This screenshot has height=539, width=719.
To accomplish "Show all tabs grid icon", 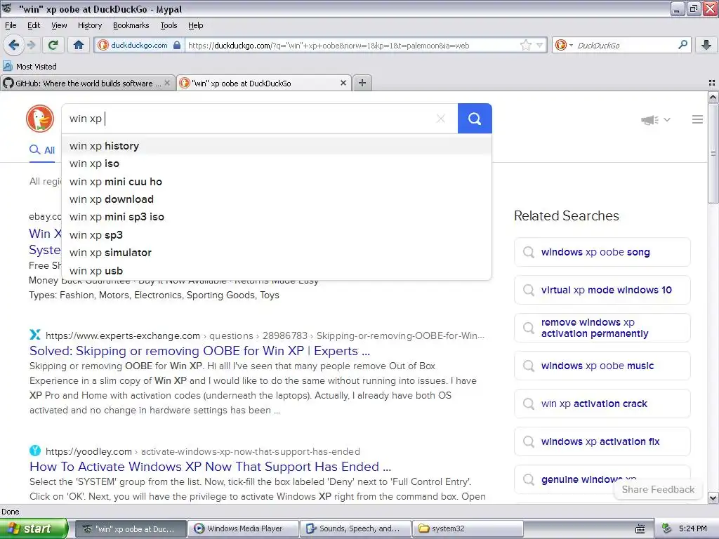I will point(712,83).
